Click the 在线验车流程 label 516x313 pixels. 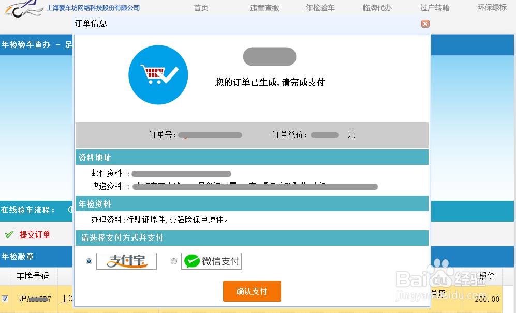pyautogui.click(x=27, y=210)
